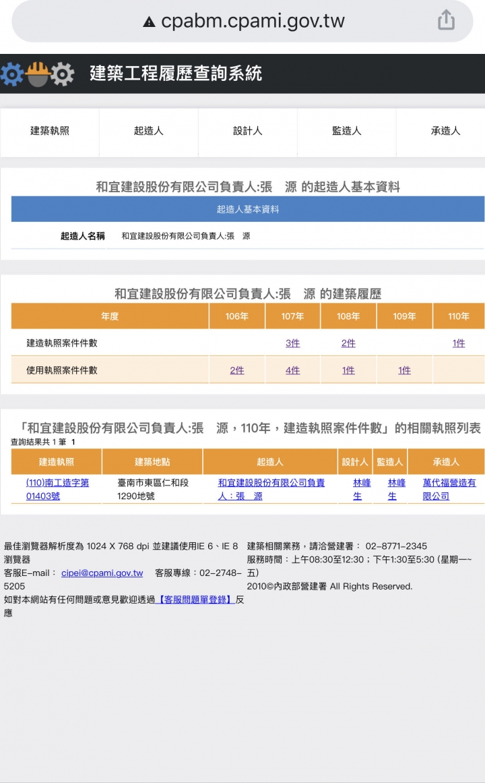This screenshot has width=485, height=783.
Task: Click the 107年 column header
Action: [x=292, y=316]
